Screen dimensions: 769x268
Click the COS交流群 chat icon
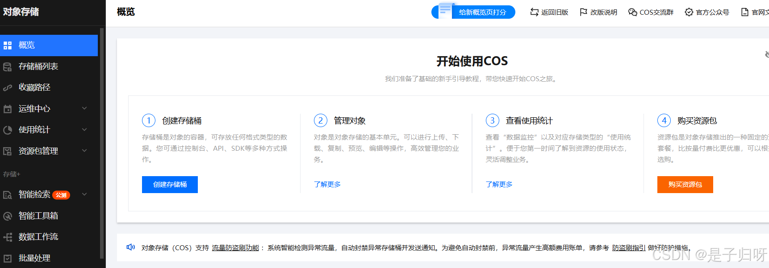tap(632, 12)
